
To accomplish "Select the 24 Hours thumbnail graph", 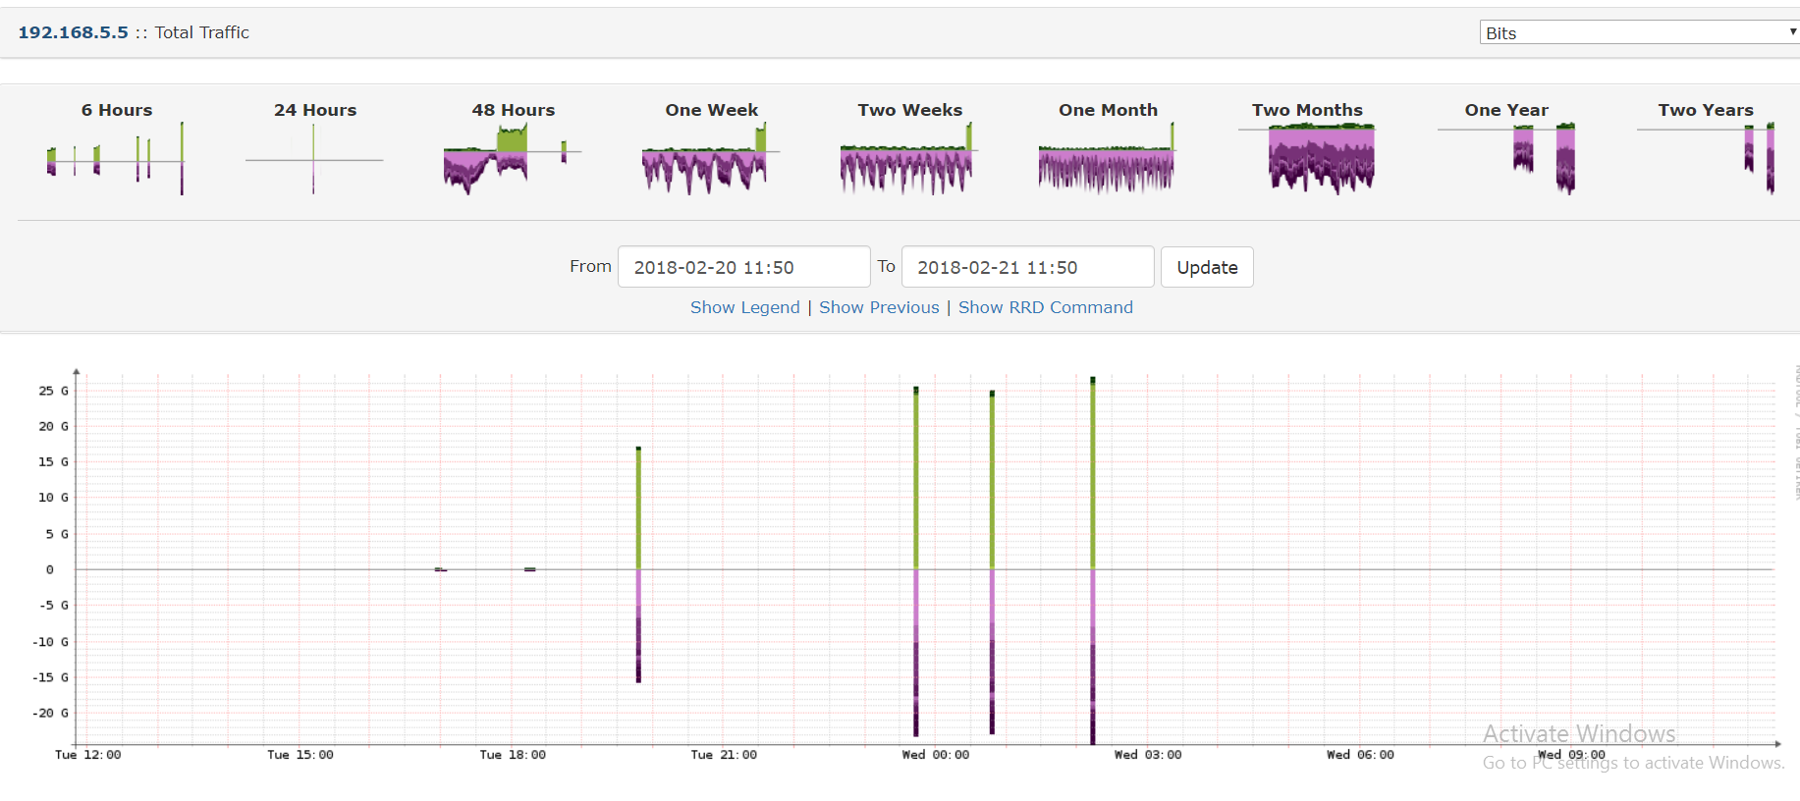I will (x=314, y=158).
